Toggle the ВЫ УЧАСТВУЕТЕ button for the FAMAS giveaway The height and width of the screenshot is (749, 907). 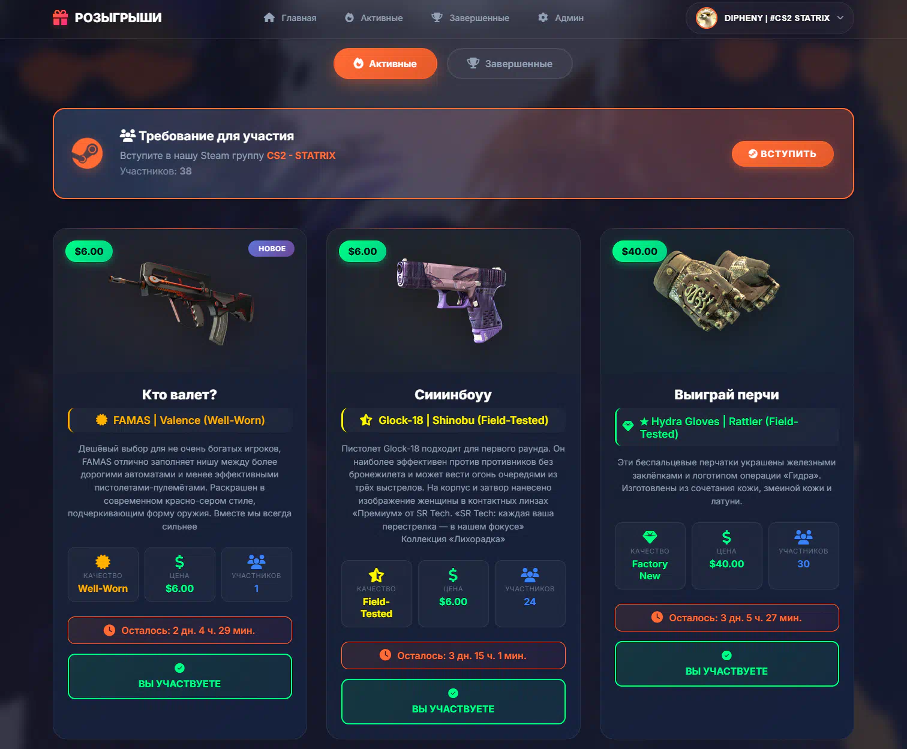click(180, 676)
